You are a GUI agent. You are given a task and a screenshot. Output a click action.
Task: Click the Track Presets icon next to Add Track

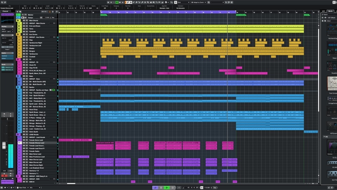20,12
